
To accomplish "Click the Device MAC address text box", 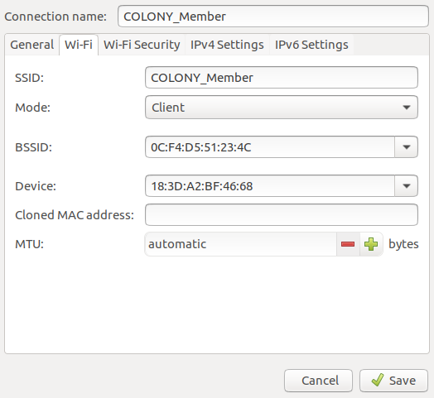I will [270, 186].
